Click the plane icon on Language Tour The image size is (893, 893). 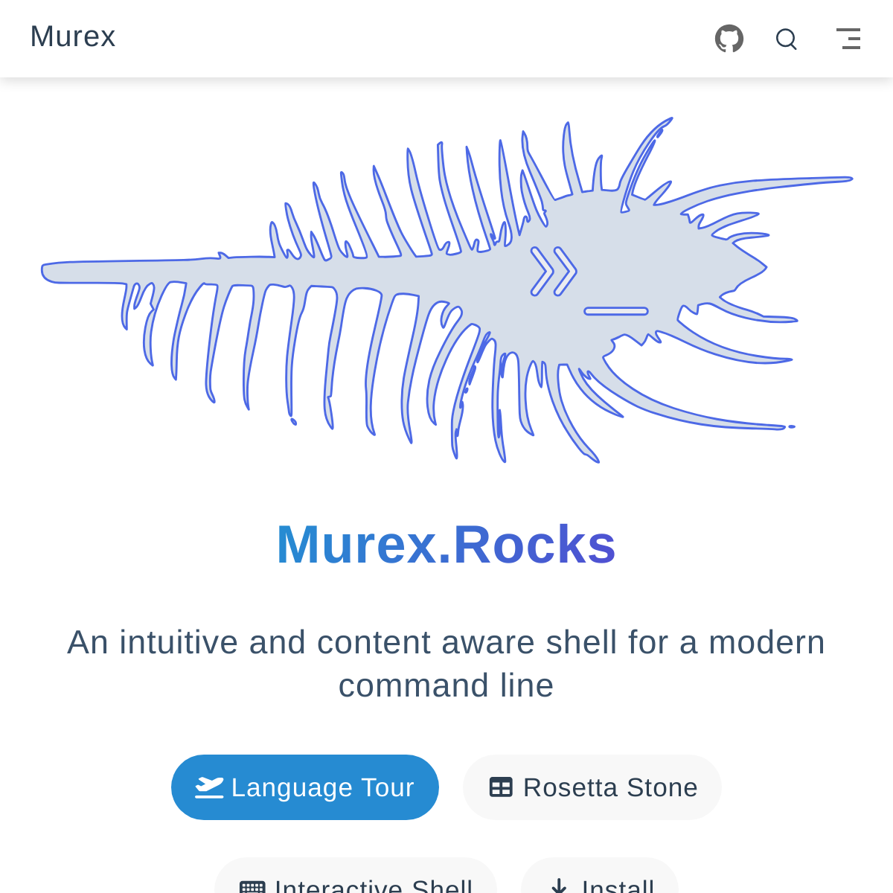click(209, 787)
